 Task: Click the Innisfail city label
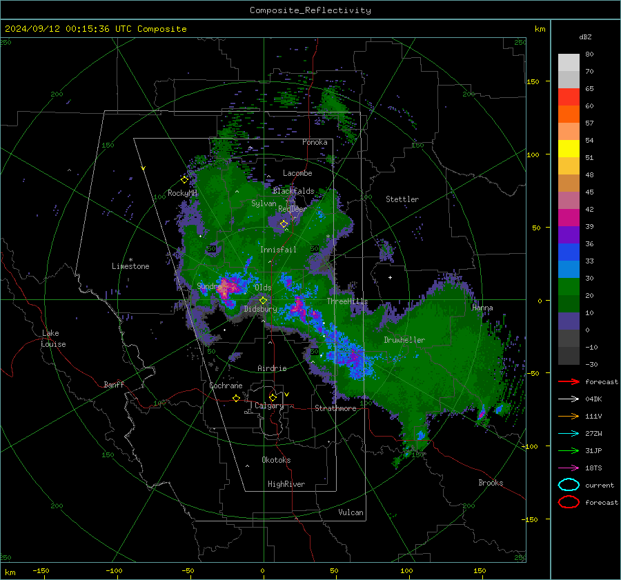tap(278, 250)
